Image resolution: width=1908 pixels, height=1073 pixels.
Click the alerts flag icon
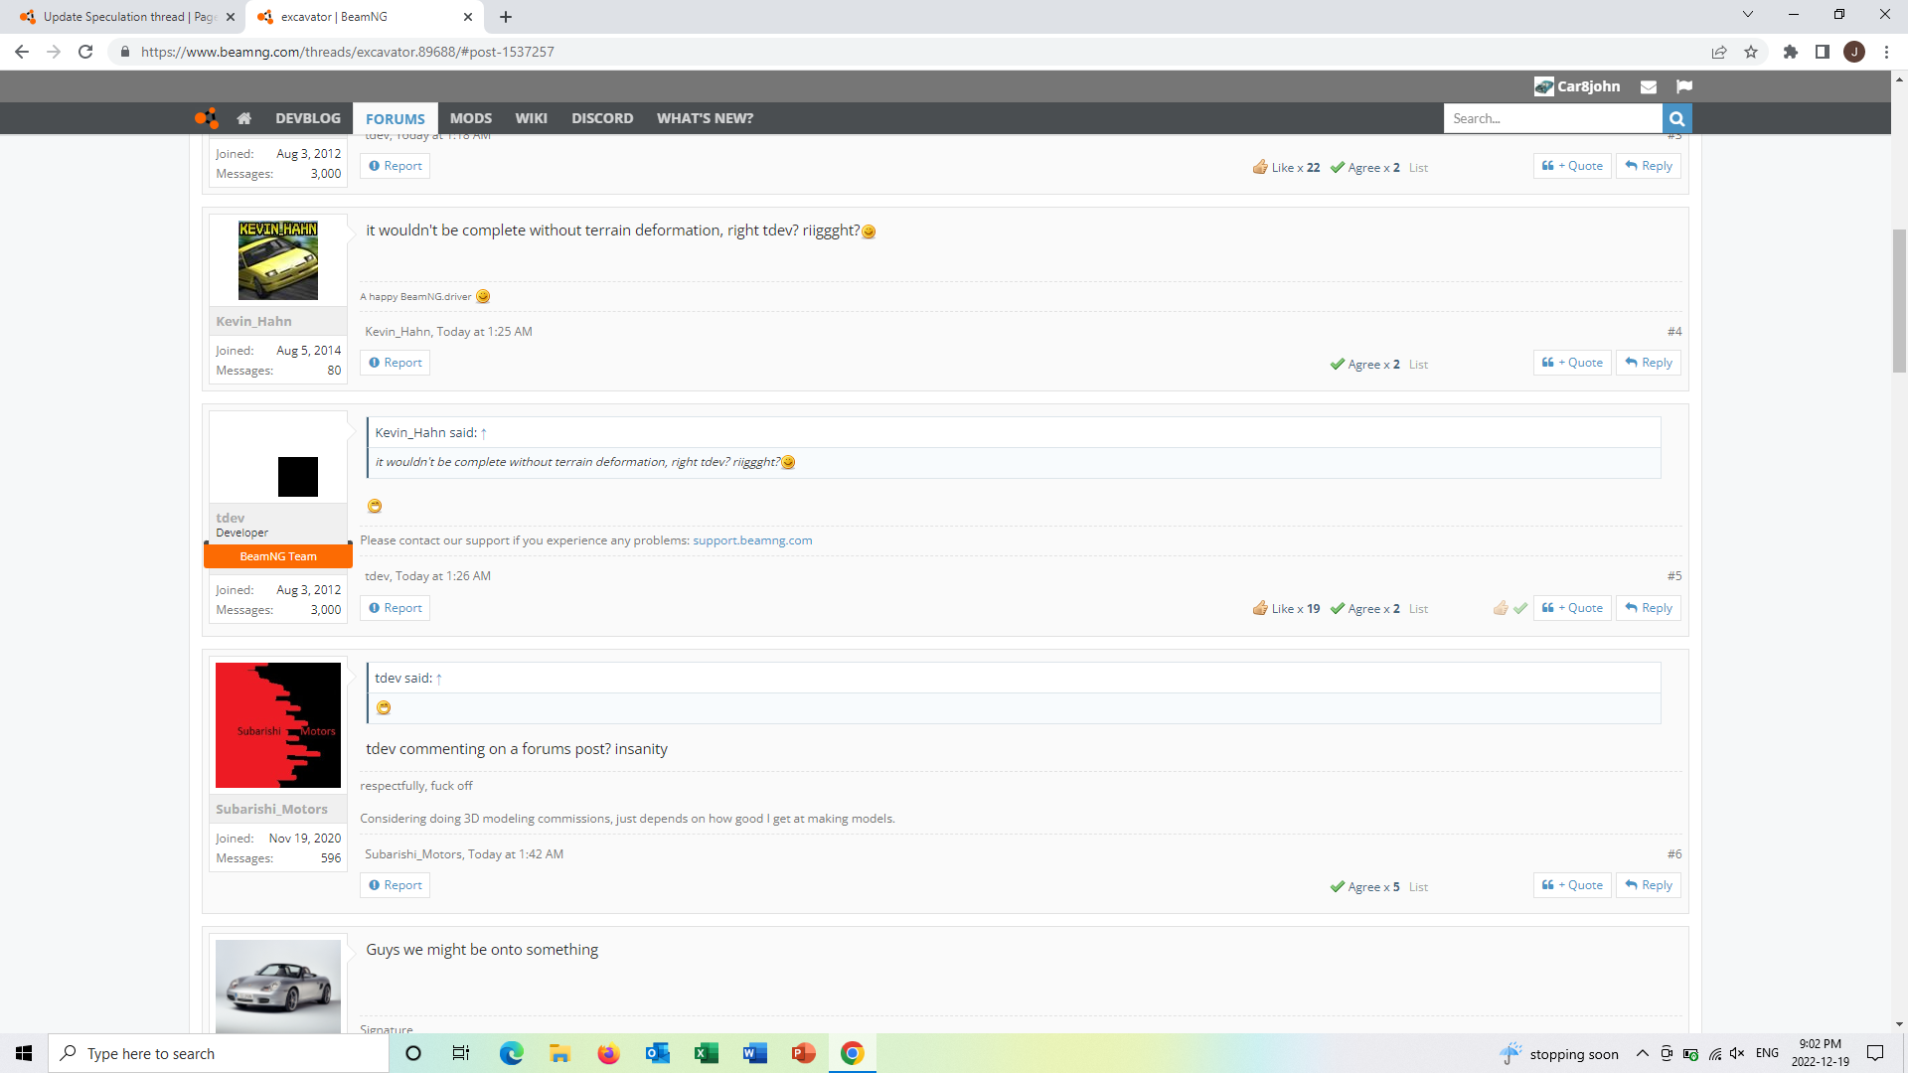tap(1683, 86)
